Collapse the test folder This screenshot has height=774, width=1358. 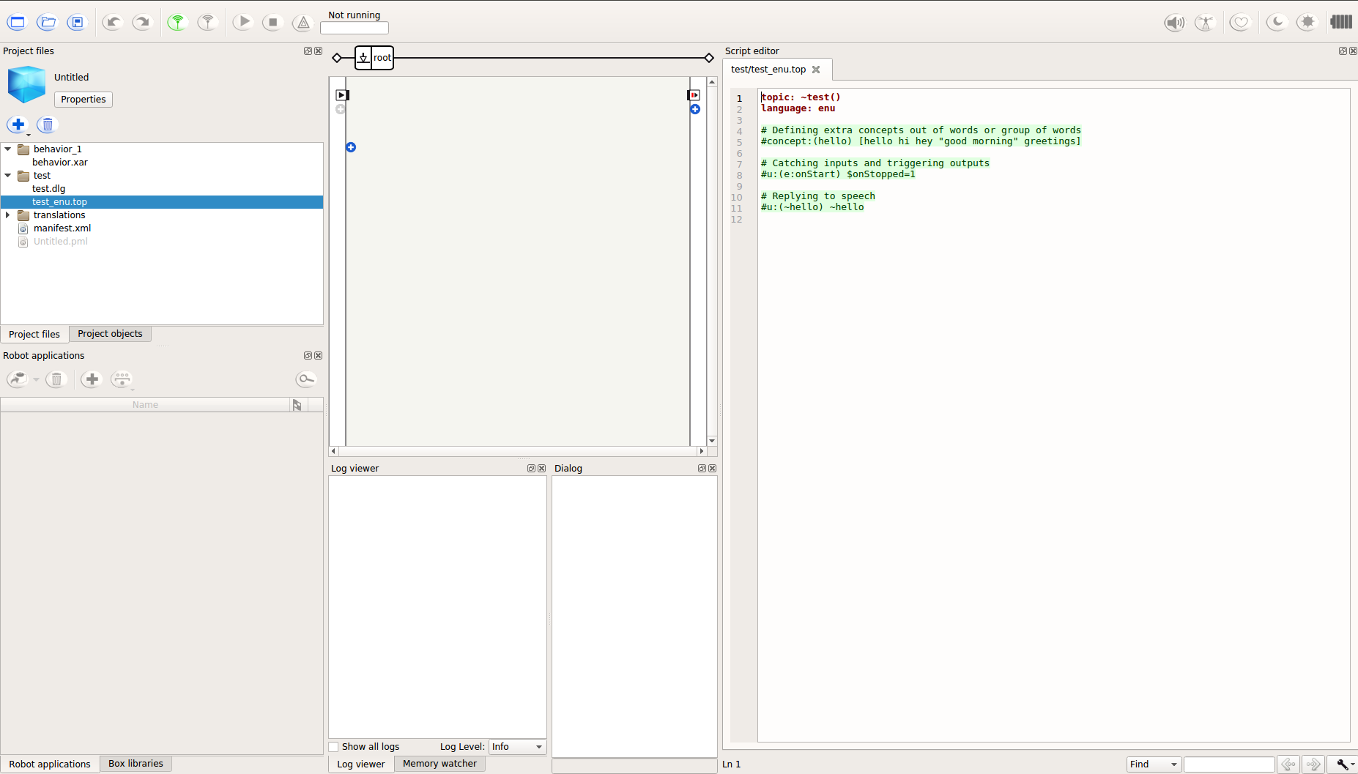(8, 176)
